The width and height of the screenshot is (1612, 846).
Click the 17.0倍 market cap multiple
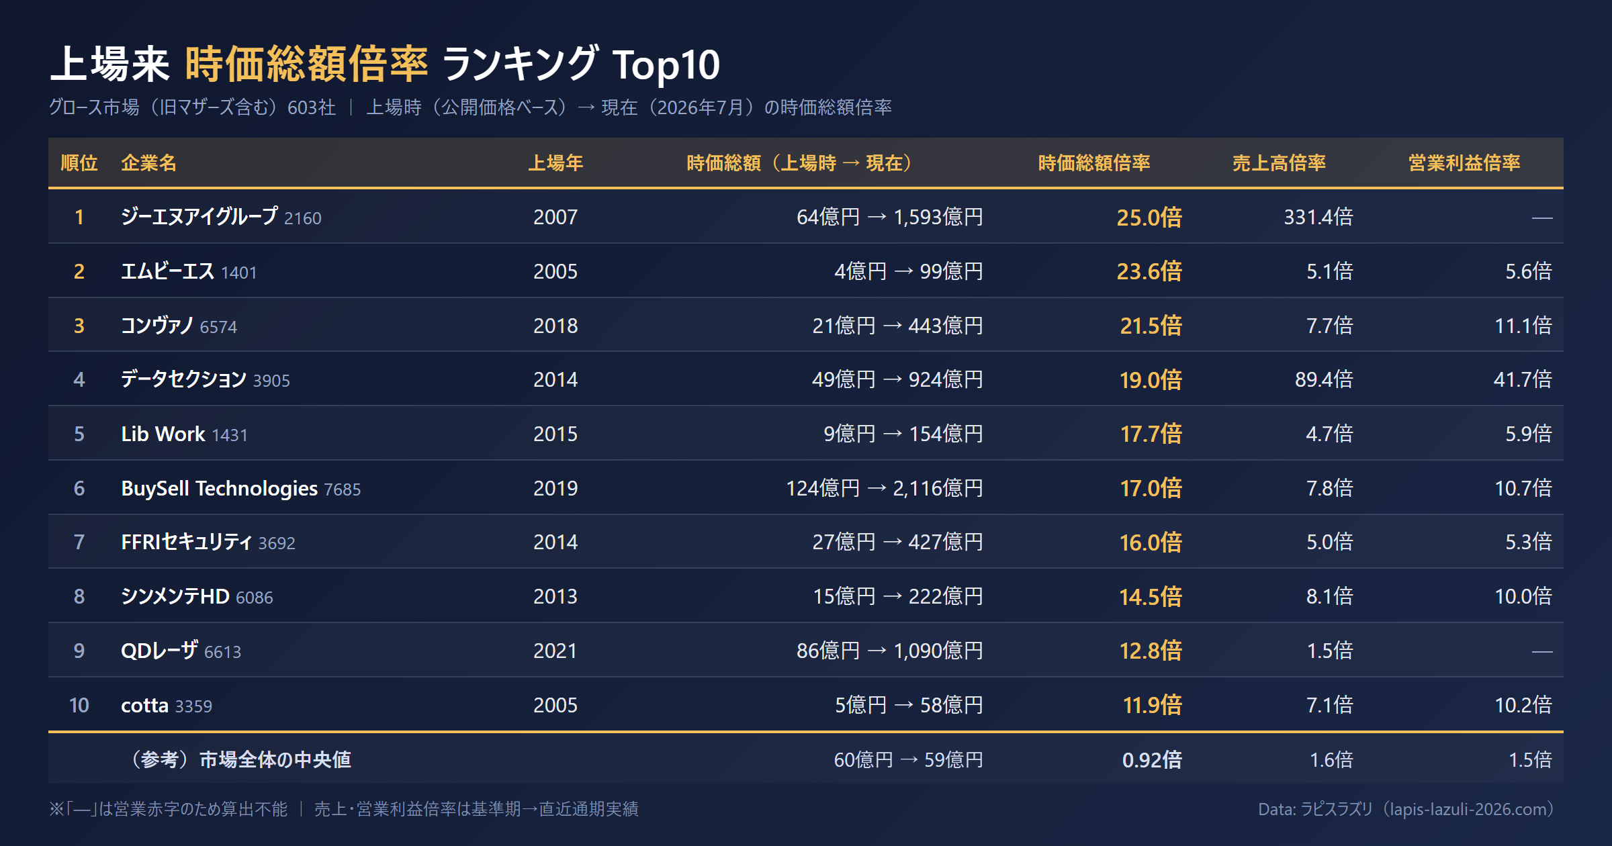pos(1151,488)
